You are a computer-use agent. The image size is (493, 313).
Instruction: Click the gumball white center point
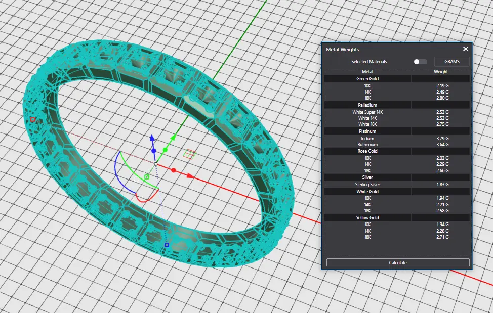155,164
